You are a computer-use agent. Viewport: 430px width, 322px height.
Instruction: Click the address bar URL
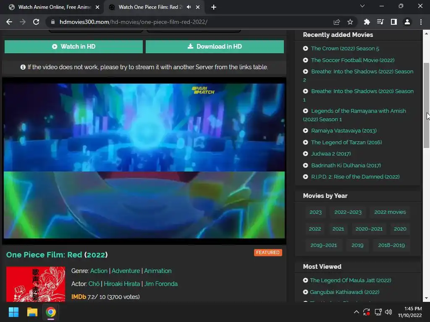click(133, 22)
